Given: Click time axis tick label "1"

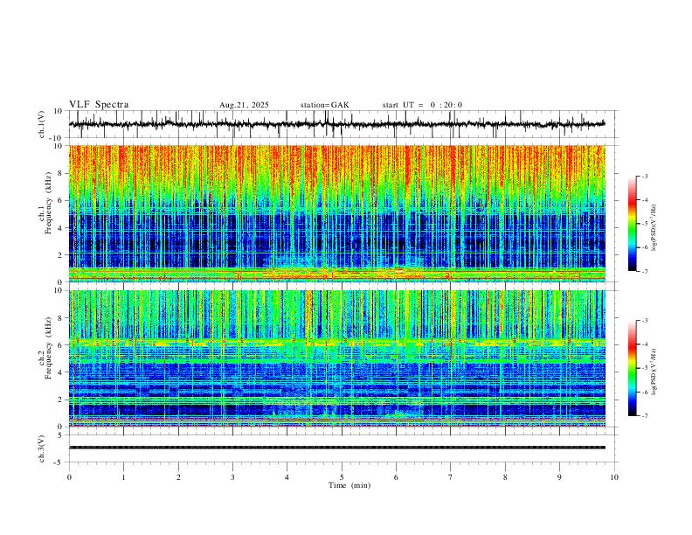Looking at the screenshot, I should pyautogui.click(x=123, y=477).
